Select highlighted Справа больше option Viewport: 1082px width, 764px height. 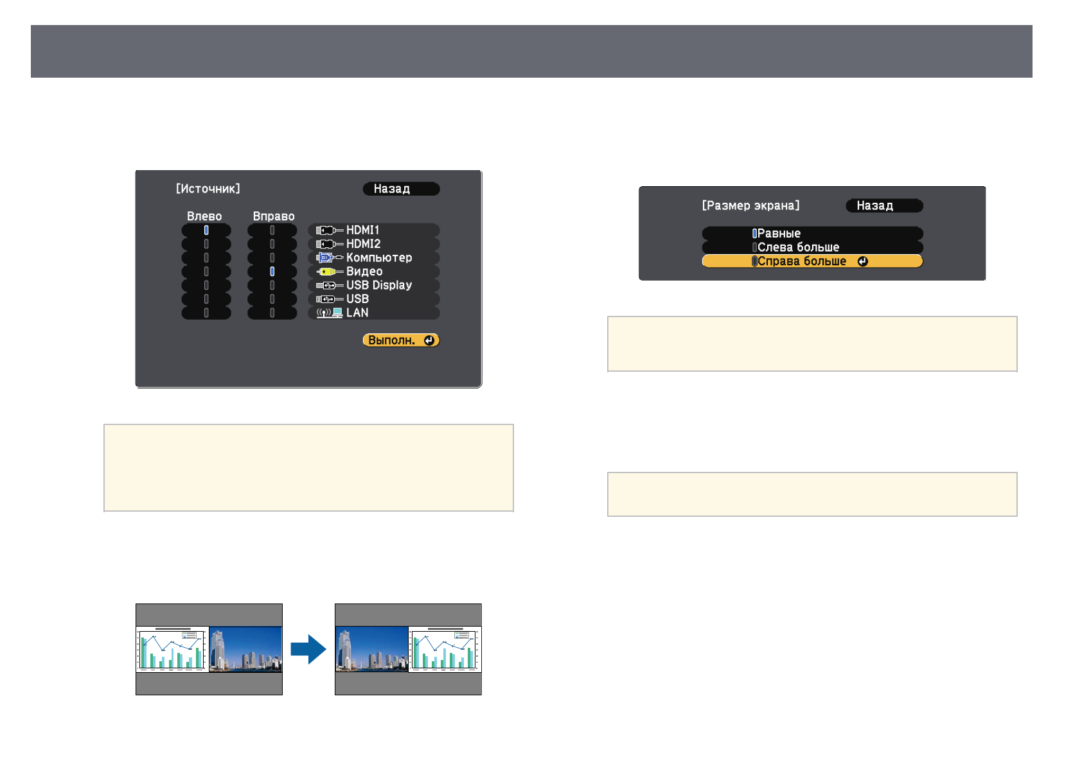[812, 261]
